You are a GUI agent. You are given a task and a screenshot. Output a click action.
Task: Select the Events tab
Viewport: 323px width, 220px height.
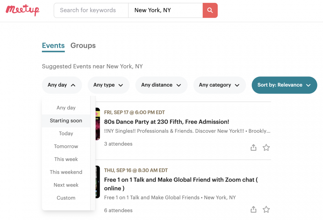coord(53,45)
